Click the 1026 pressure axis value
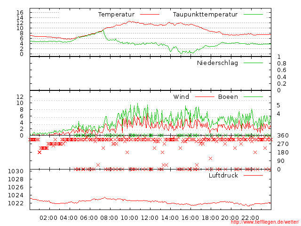Screen dimensions: 301x226 (x=16, y=187)
